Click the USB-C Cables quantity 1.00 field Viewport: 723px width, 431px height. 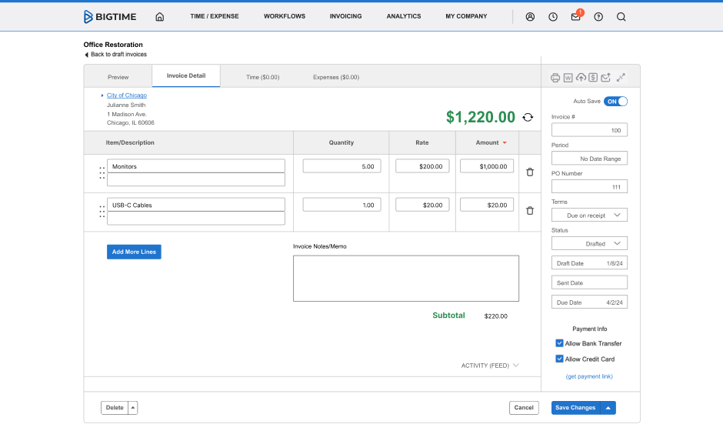(x=342, y=205)
